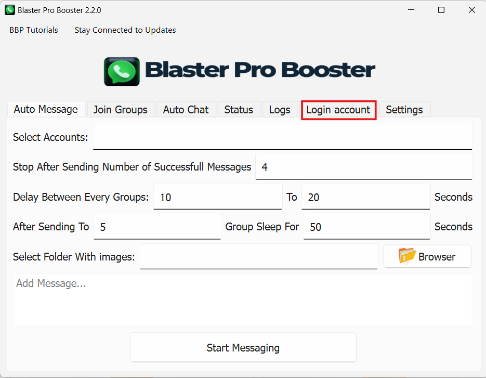486x378 pixels.
Task: Click the Browser button with folder icon
Action: coord(427,257)
